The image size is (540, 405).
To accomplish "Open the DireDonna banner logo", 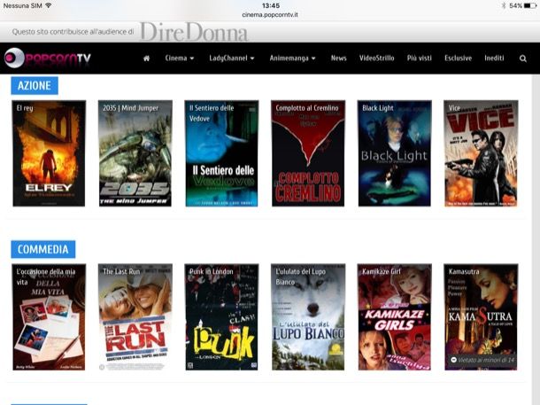I will point(194,32).
